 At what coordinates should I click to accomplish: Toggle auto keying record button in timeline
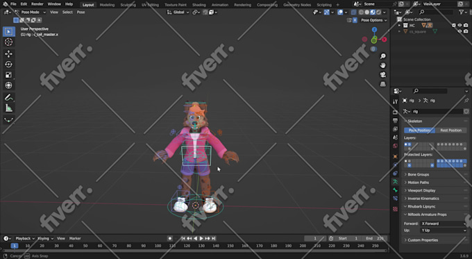click(x=170, y=238)
